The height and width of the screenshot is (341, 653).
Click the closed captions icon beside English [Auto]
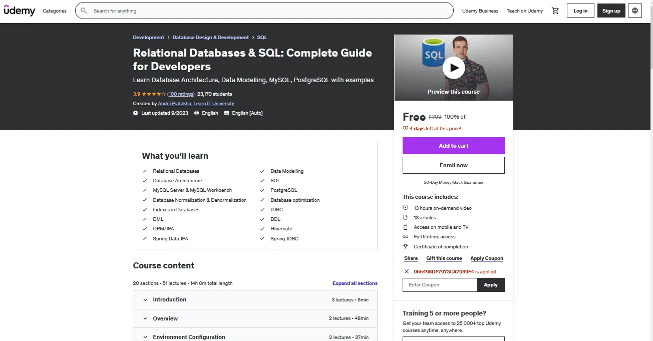(227, 113)
